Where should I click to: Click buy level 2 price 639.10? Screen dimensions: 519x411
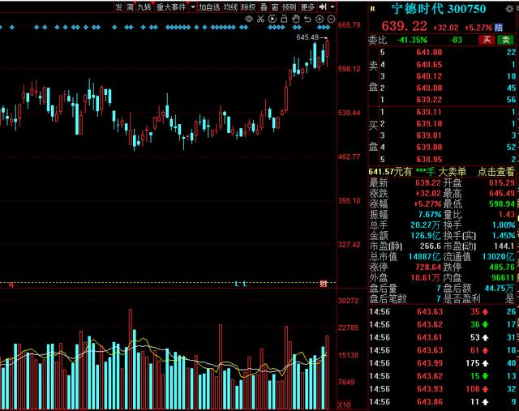pos(429,123)
